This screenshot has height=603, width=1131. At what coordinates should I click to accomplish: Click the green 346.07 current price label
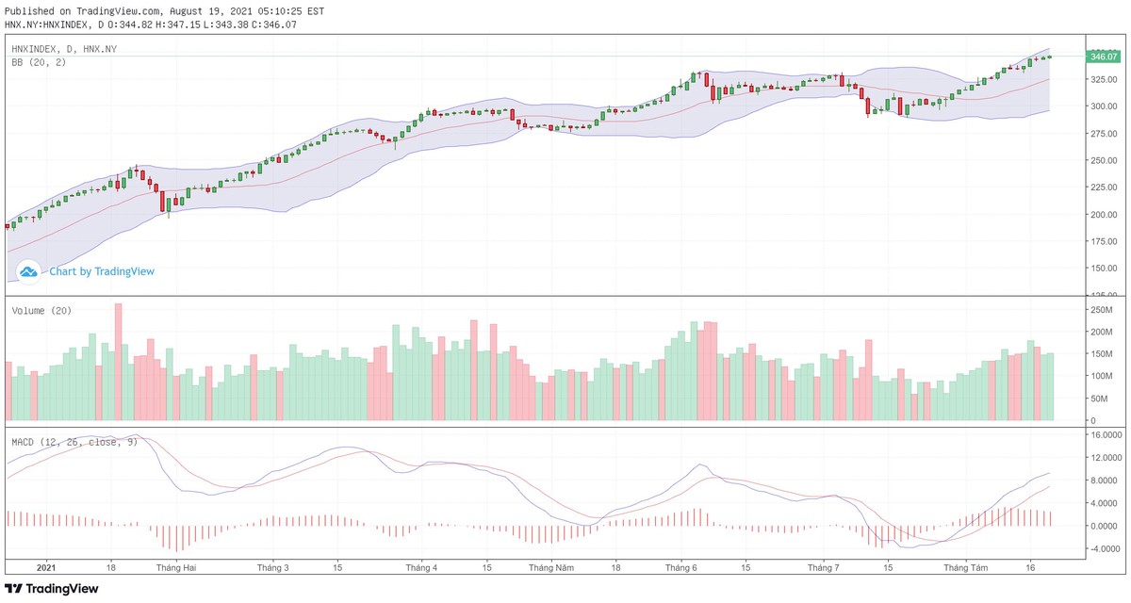click(x=1102, y=57)
